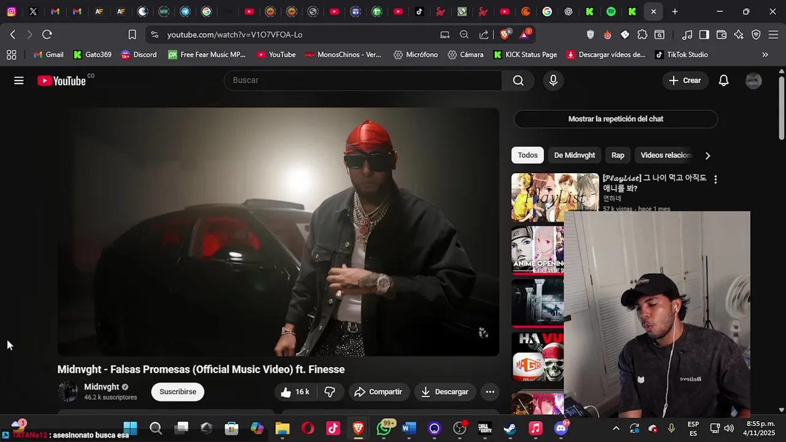786x442 pixels.
Task: Bookmark this page in the address bar
Action: pyautogui.click(x=132, y=34)
